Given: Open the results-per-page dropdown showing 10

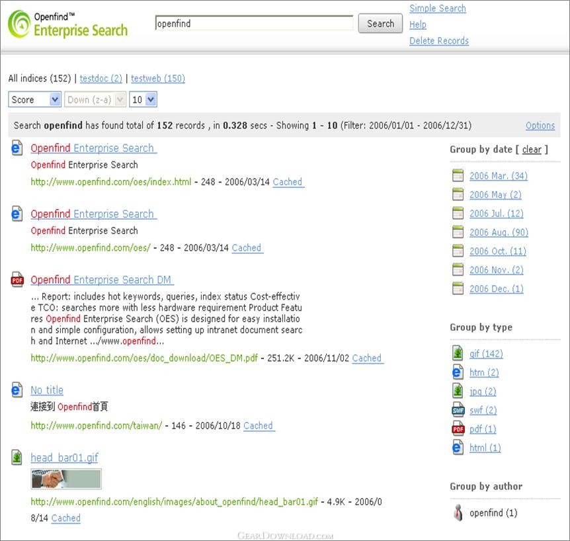Looking at the screenshot, I should pyautogui.click(x=143, y=99).
